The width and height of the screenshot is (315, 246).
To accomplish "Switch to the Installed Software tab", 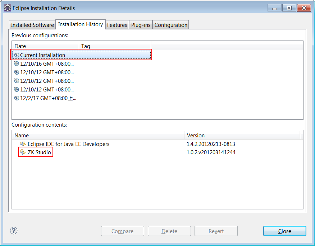I will point(32,25).
